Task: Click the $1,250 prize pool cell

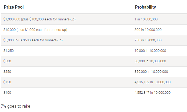Action: [9, 51]
